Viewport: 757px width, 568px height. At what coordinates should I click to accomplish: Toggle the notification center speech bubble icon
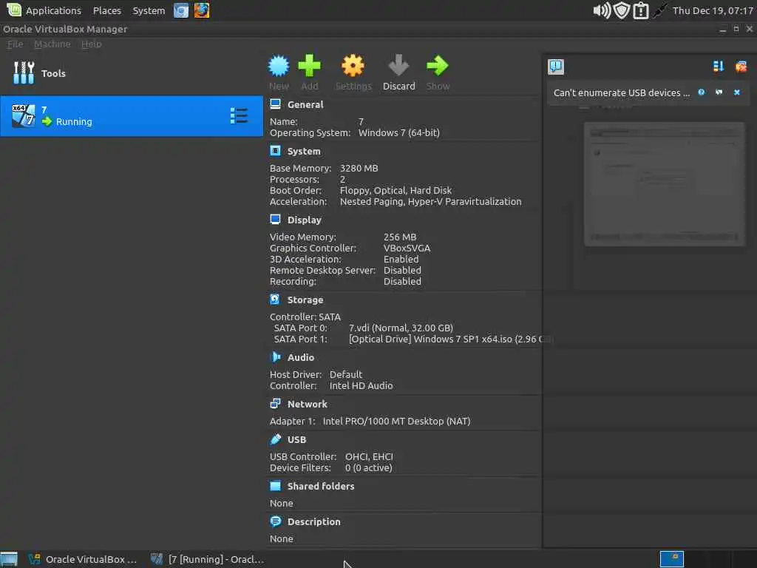pyautogui.click(x=556, y=67)
